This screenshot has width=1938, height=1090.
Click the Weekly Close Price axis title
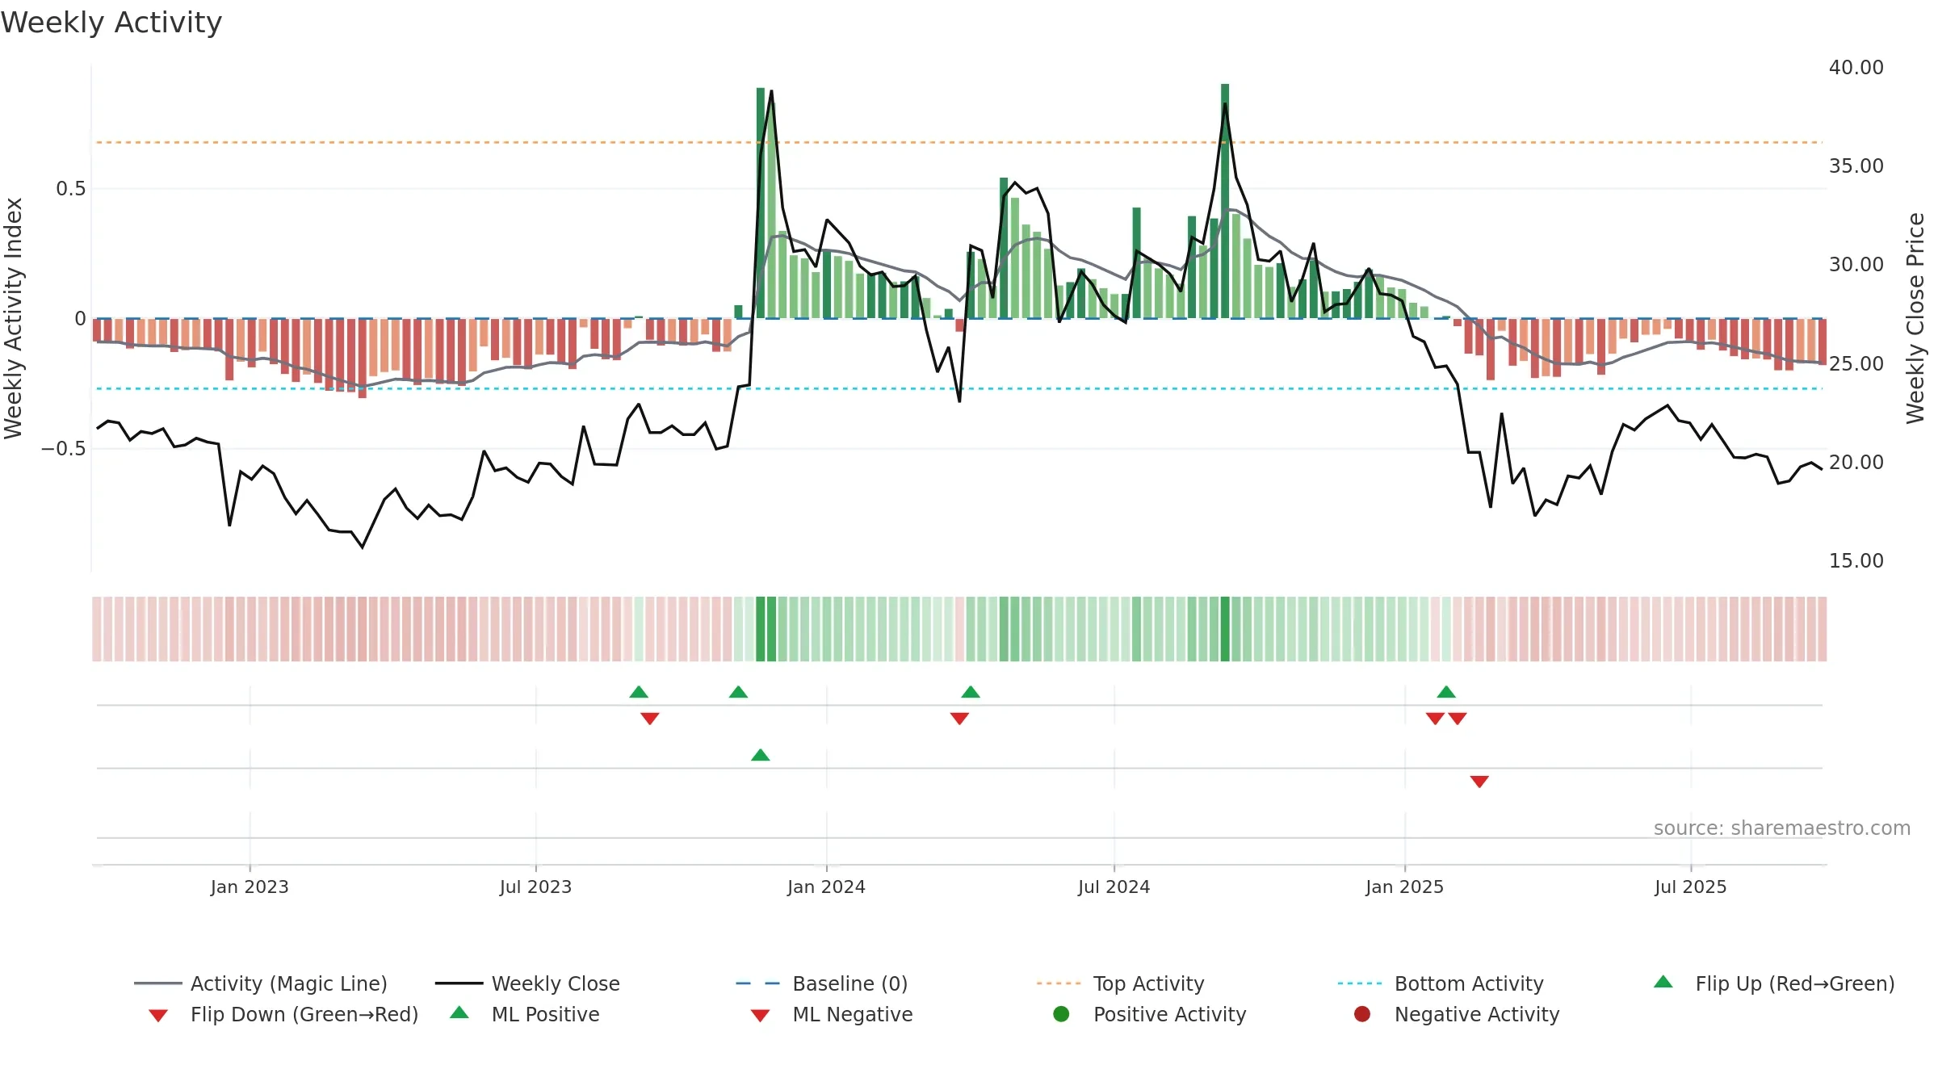pyautogui.click(x=1915, y=318)
